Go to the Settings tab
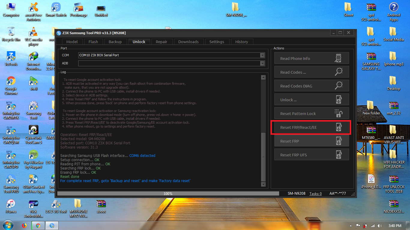The width and height of the screenshot is (410, 230). (217, 42)
